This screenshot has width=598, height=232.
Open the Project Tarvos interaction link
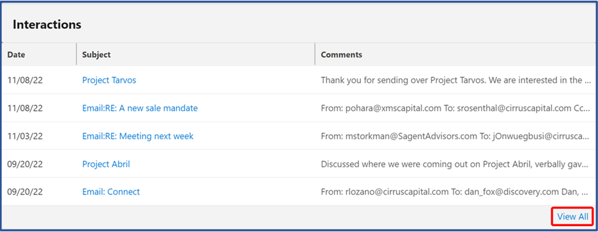tap(109, 80)
